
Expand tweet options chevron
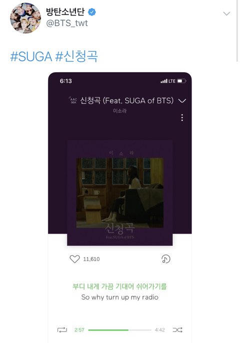[226, 14]
